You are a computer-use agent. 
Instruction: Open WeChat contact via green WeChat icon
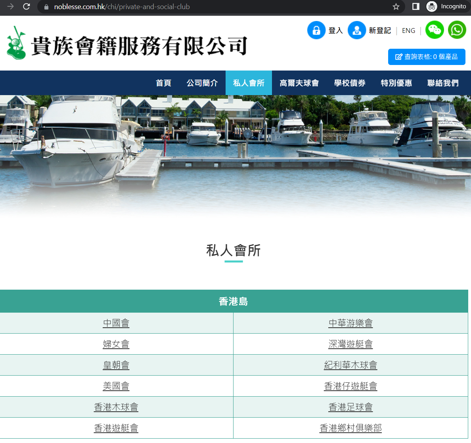coord(435,30)
